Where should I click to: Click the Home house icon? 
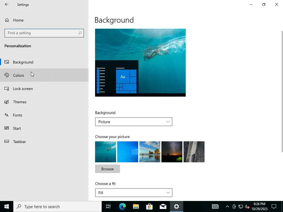click(x=7, y=20)
